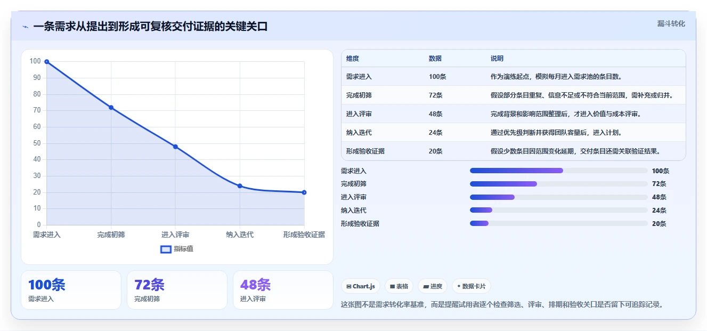707x331 pixels.
Task: Select the 进入评审 cell in the table
Action: pyautogui.click(x=359, y=114)
